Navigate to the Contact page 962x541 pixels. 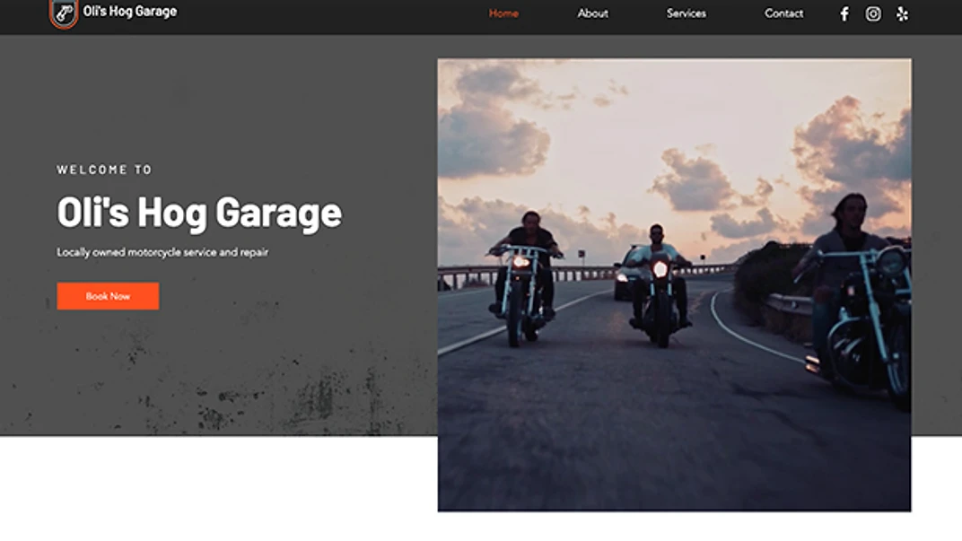click(x=783, y=13)
